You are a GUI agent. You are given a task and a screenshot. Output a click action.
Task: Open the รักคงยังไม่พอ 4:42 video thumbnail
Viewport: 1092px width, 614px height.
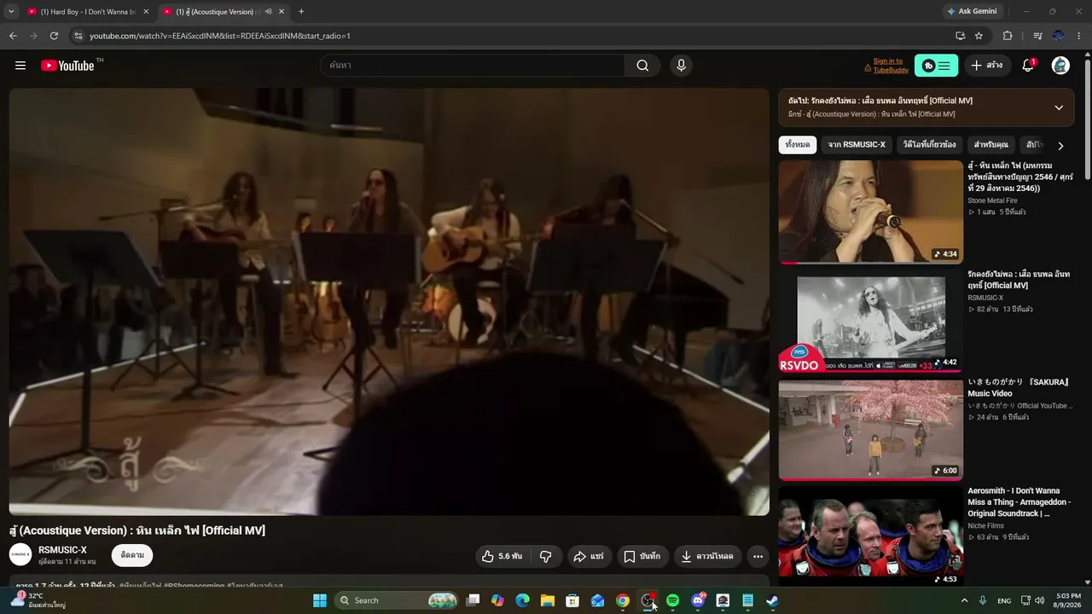click(871, 321)
